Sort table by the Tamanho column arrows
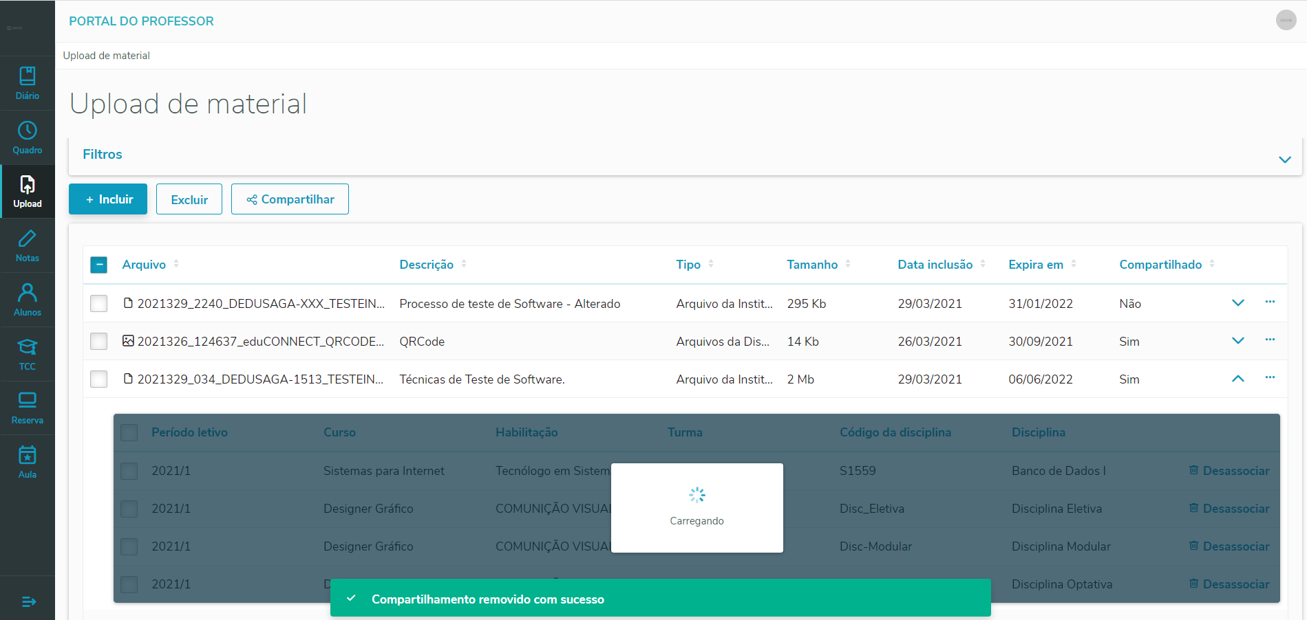Viewport: 1307px width, 620px height. coord(848,264)
